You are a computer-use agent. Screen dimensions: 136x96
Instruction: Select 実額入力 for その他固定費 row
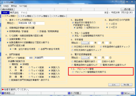pyautogui.click(x=50, y=74)
